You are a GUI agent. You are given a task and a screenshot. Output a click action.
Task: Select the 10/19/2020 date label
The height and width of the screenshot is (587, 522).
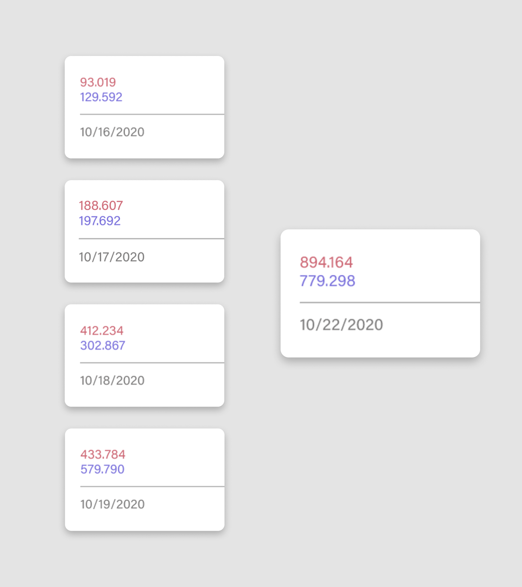point(112,504)
